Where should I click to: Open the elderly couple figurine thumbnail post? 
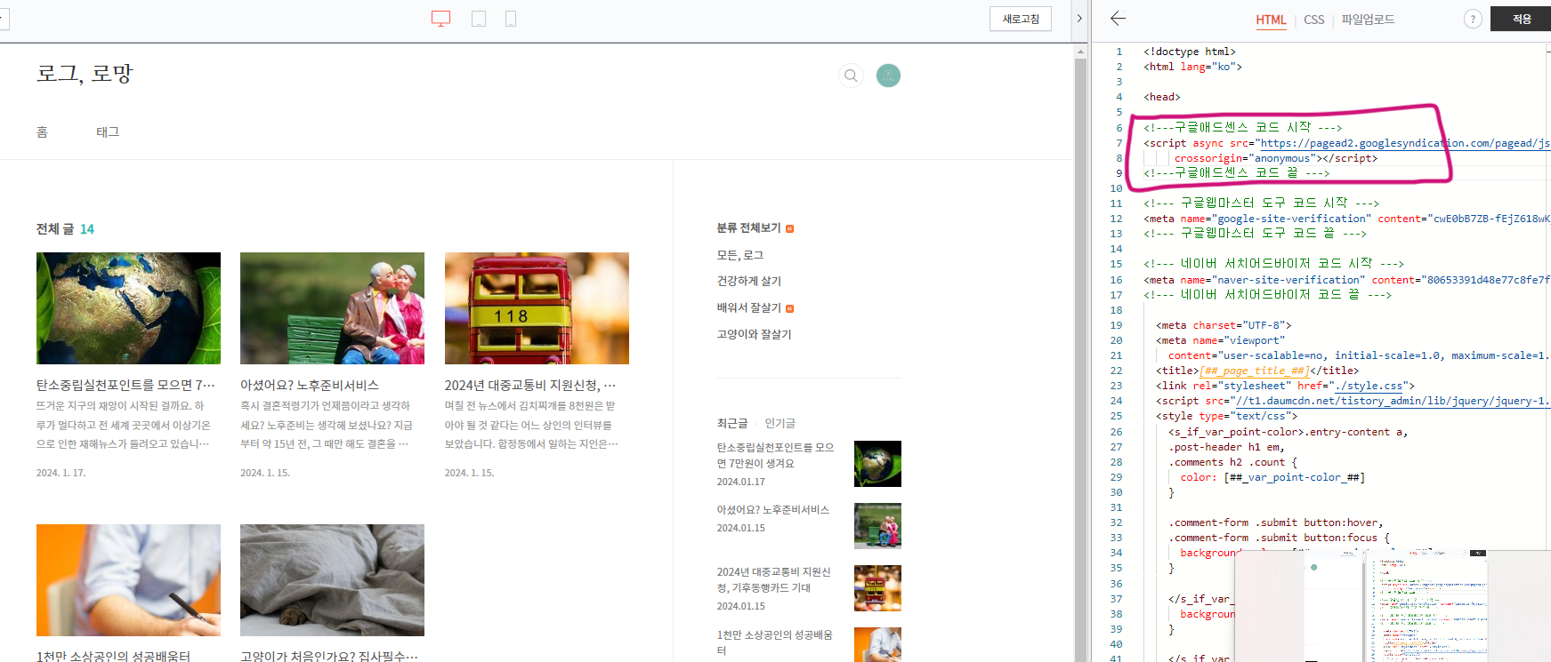pyautogui.click(x=332, y=308)
